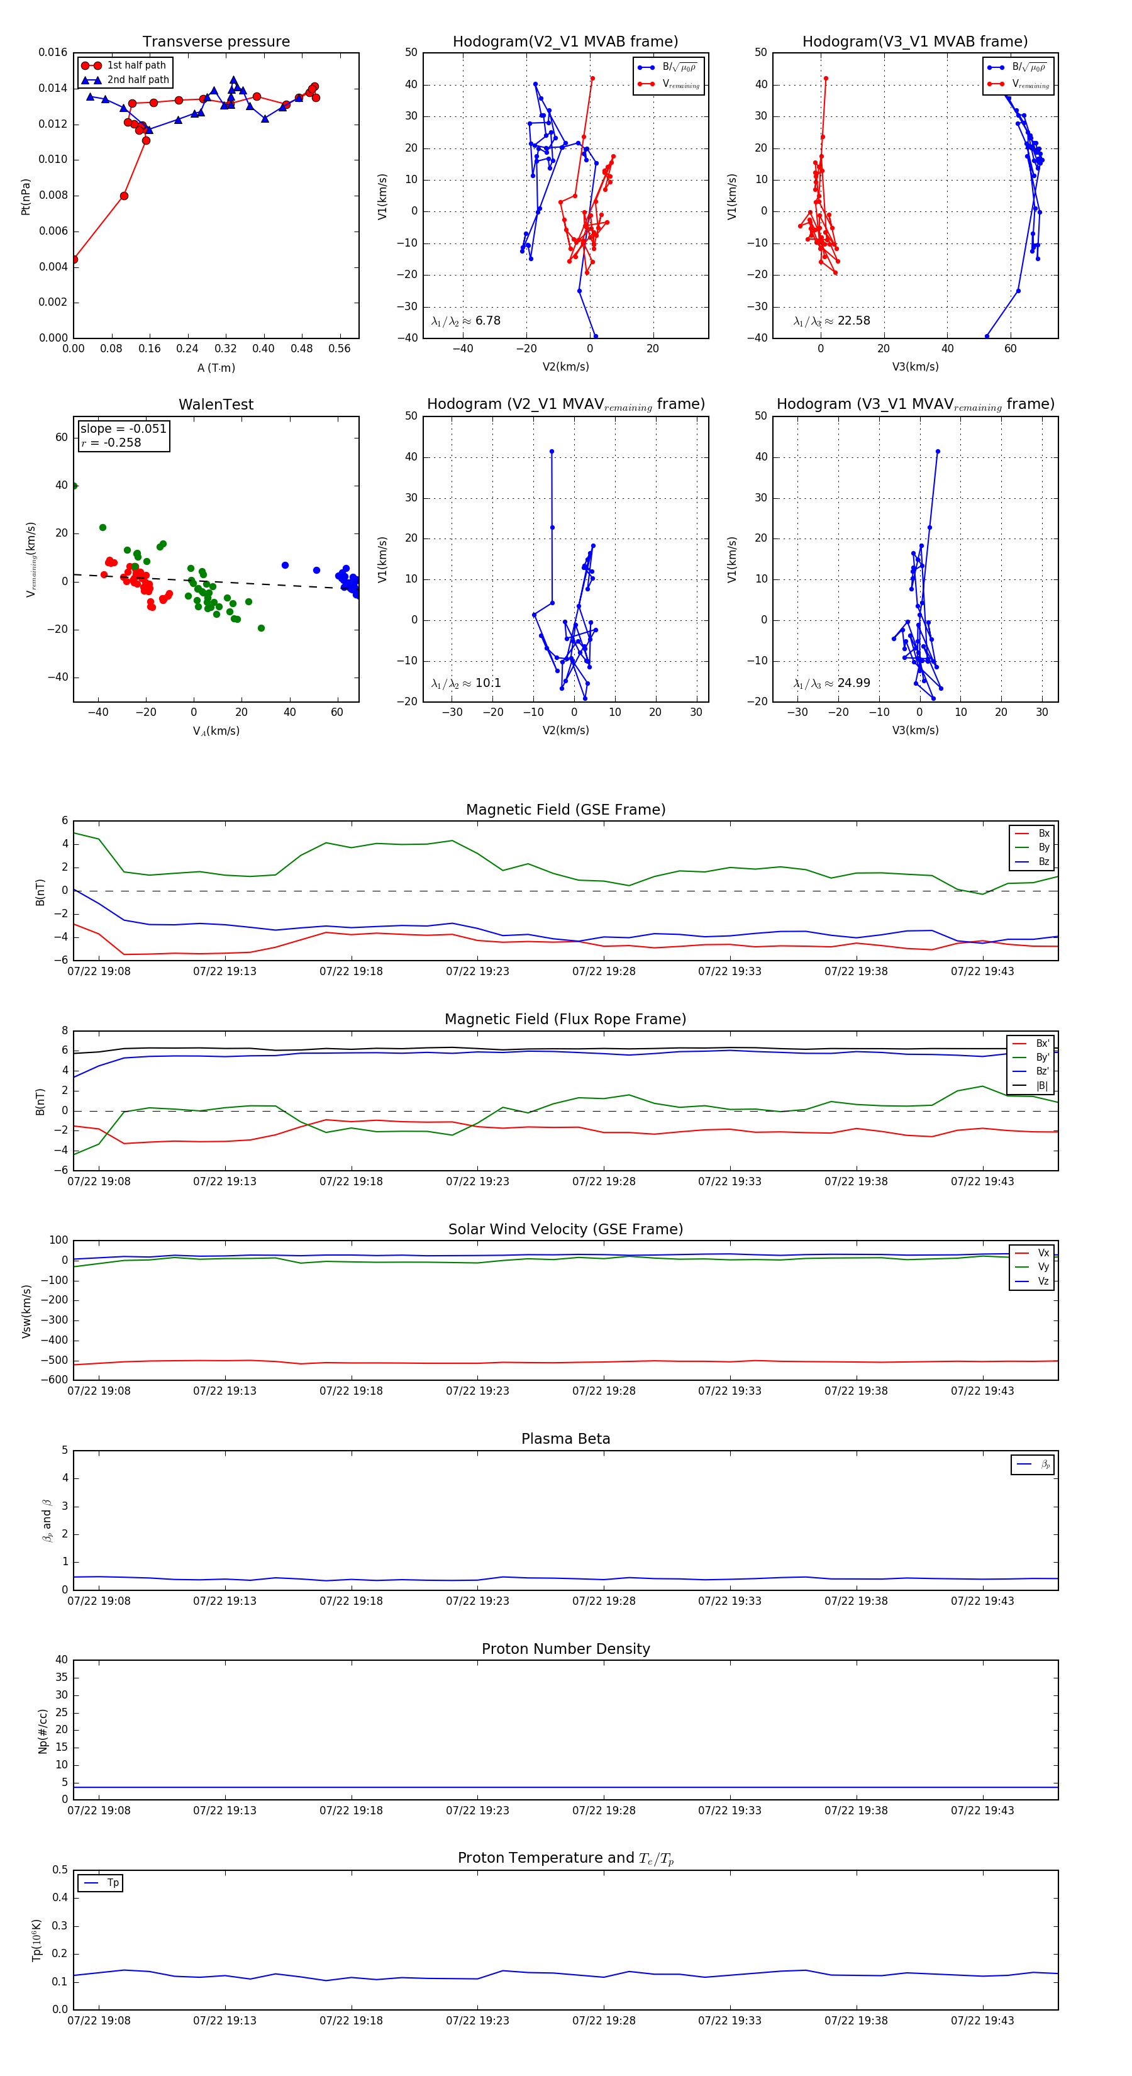Screen dimensions: 1132x2076
Task: Click the 'Proton Number Density' title
Action: pos(565,1649)
